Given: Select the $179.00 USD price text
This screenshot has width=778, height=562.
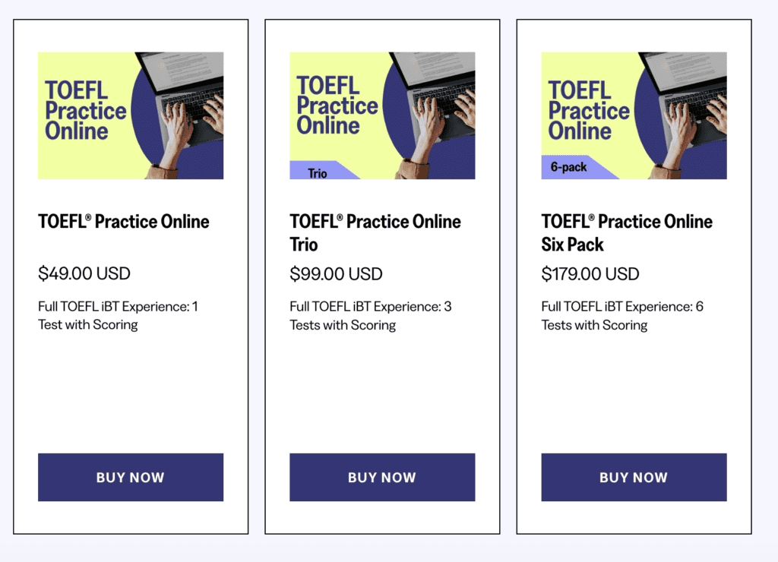Looking at the screenshot, I should pos(590,274).
